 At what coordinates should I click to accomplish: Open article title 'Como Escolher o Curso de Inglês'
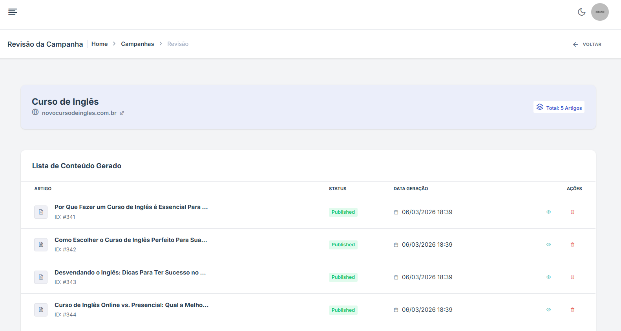(x=131, y=240)
